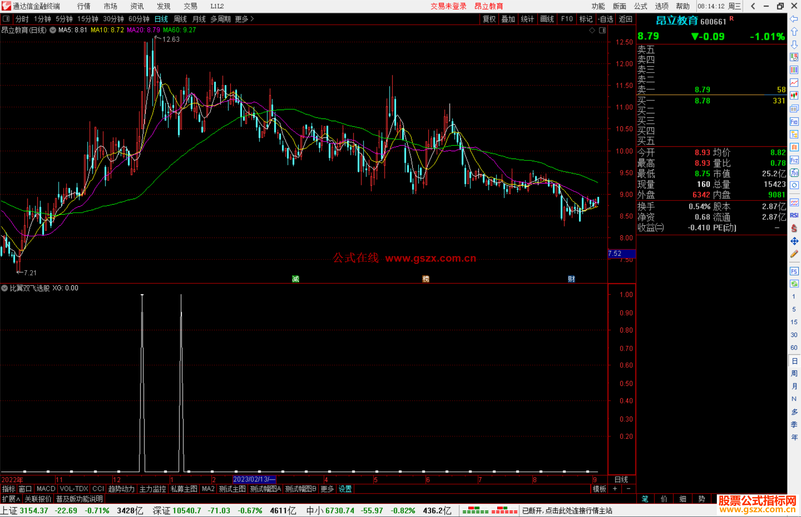The image size is (801, 517).
Task: Expand the 扩展 panel at bottom
Action: click(x=11, y=499)
